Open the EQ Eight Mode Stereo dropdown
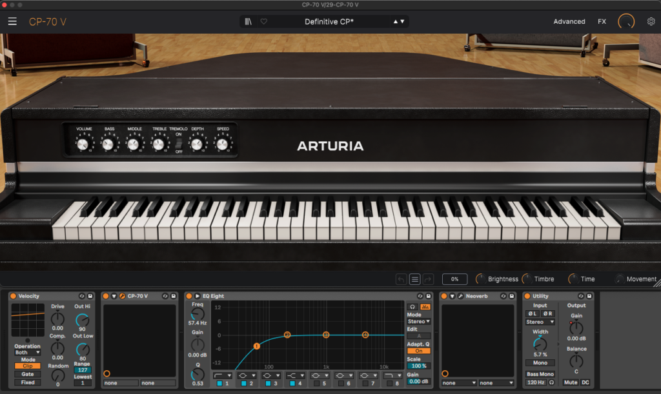Screen dimensions: 661x394 tap(418, 321)
